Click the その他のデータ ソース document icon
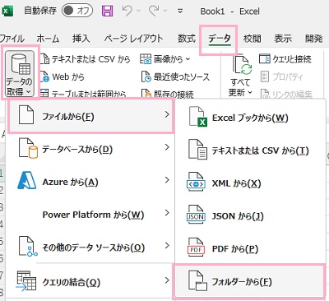329x301 pixels. click(28, 247)
